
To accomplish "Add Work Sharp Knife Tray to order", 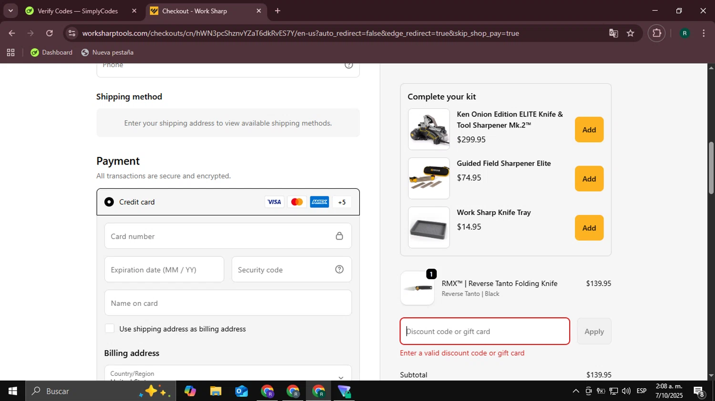I will [589, 227].
